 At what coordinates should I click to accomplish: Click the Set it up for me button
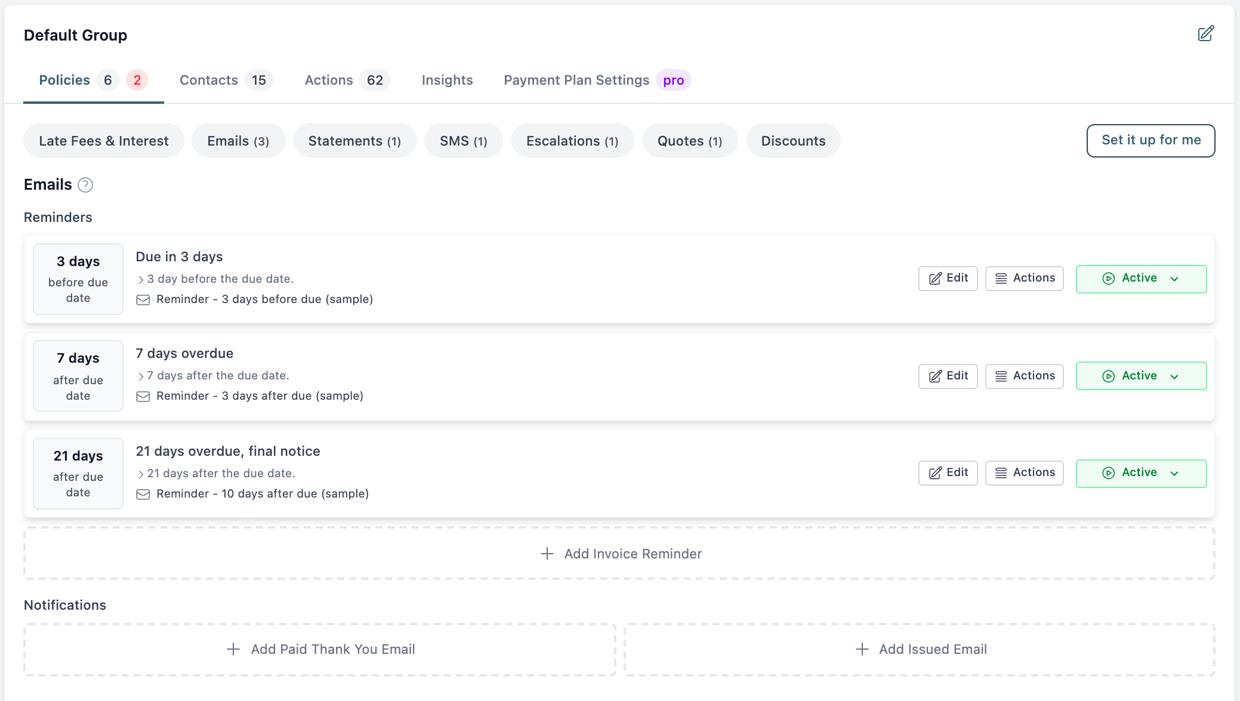(1150, 140)
